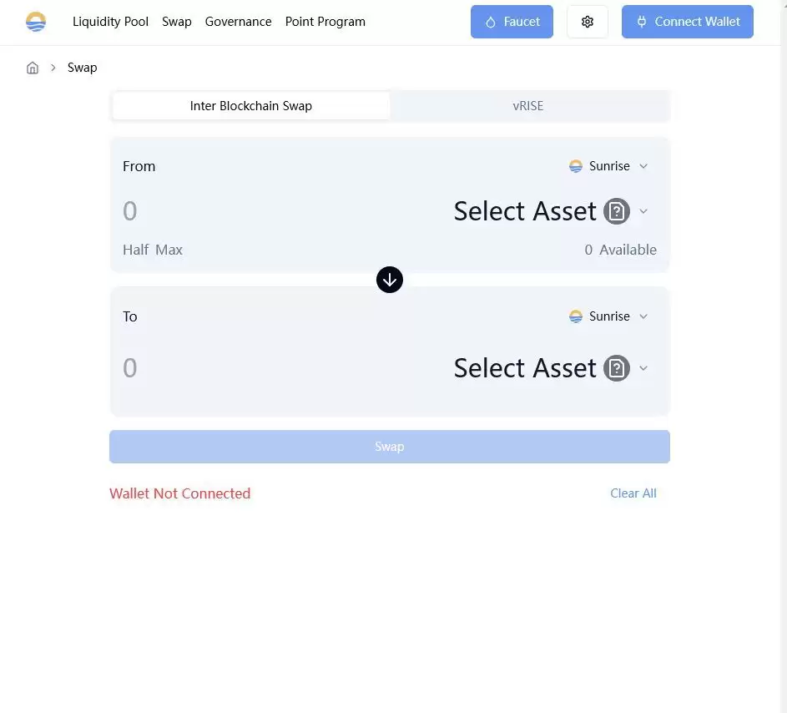
Task: Click the swap direction arrow icon
Action: pos(390,280)
